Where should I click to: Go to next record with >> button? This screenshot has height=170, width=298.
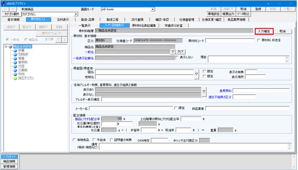13,9
